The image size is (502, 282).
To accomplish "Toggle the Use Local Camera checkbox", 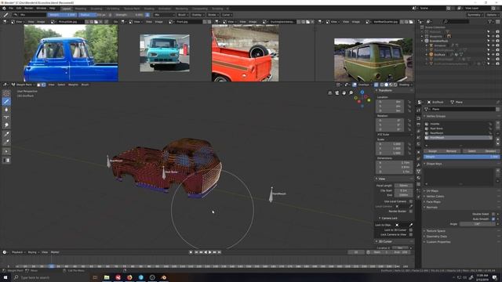I will pos(411,201).
